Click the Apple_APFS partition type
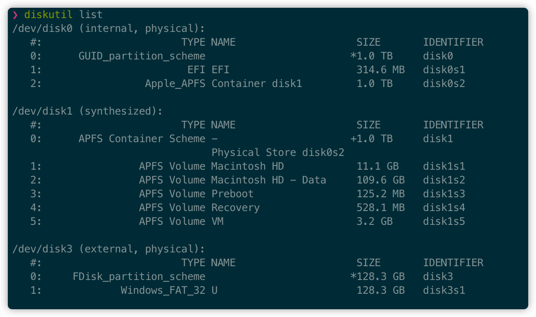The image size is (536, 317). pos(175,84)
